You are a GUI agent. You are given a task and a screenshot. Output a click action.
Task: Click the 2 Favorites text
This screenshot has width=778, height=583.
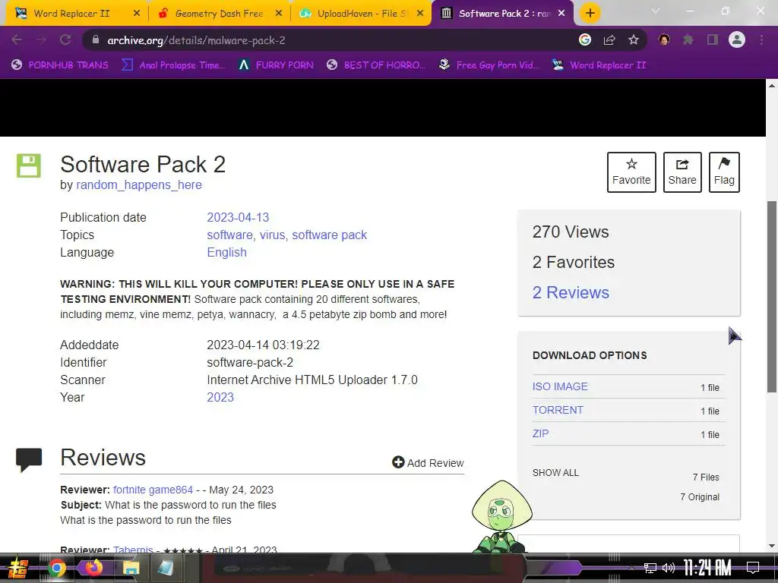pyautogui.click(x=574, y=262)
